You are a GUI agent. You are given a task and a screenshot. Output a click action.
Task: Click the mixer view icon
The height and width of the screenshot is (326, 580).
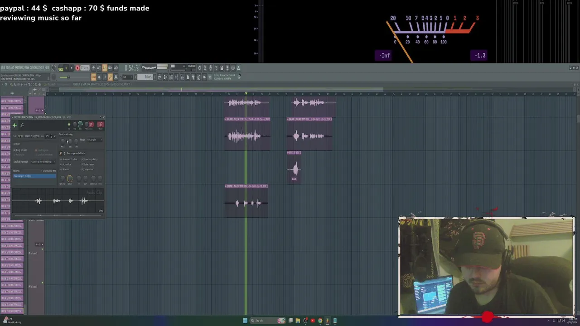176,77
